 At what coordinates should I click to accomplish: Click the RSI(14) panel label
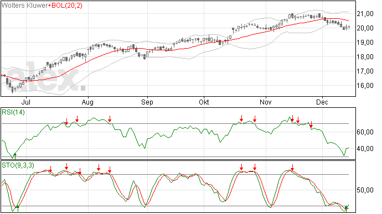[13, 112]
